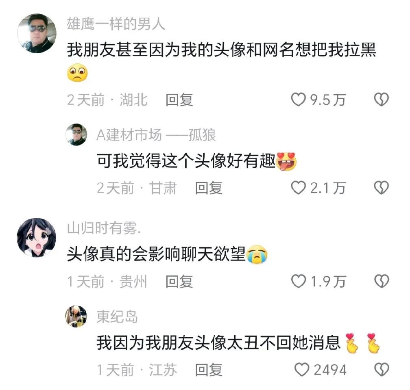The height and width of the screenshot is (390, 410).
Task: Like the reply from A建材市场 ——孤狼
Action: pyautogui.click(x=299, y=188)
